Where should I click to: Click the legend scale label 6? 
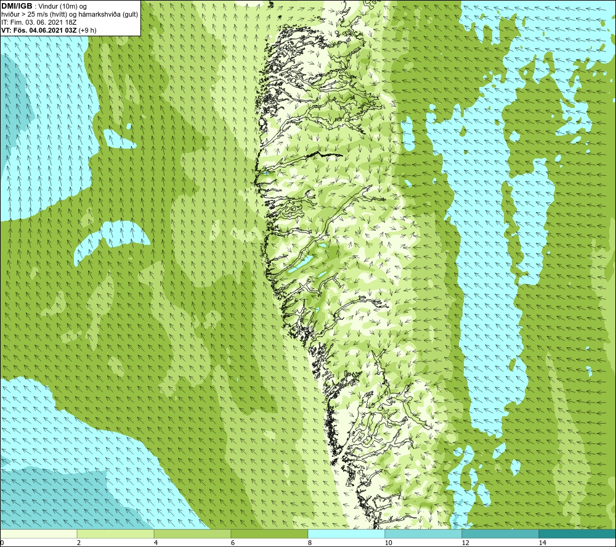pyautogui.click(x=233, y=543)
